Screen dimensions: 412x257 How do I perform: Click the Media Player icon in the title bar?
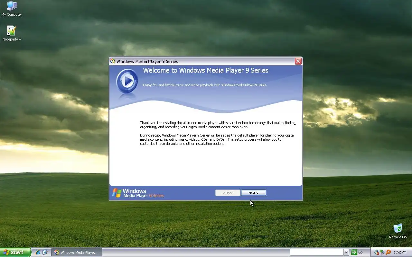pos(113,61)
